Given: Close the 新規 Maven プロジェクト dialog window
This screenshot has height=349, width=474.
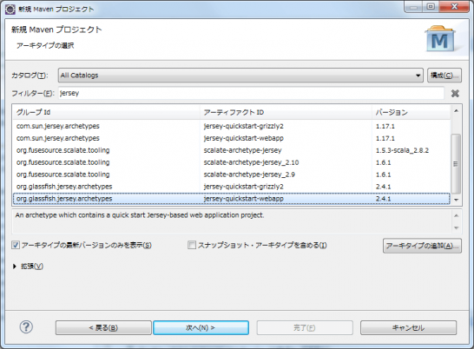Looking at the screenshot, I should pyautogui.click(x=454, y=7).
